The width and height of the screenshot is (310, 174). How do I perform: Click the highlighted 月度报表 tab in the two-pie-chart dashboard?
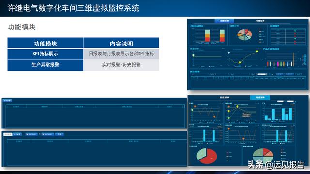[x=260, y=97]
